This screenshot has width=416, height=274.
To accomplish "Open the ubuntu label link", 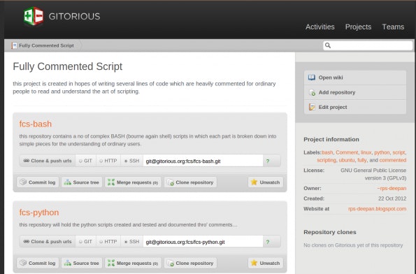I will coord(347,160).
